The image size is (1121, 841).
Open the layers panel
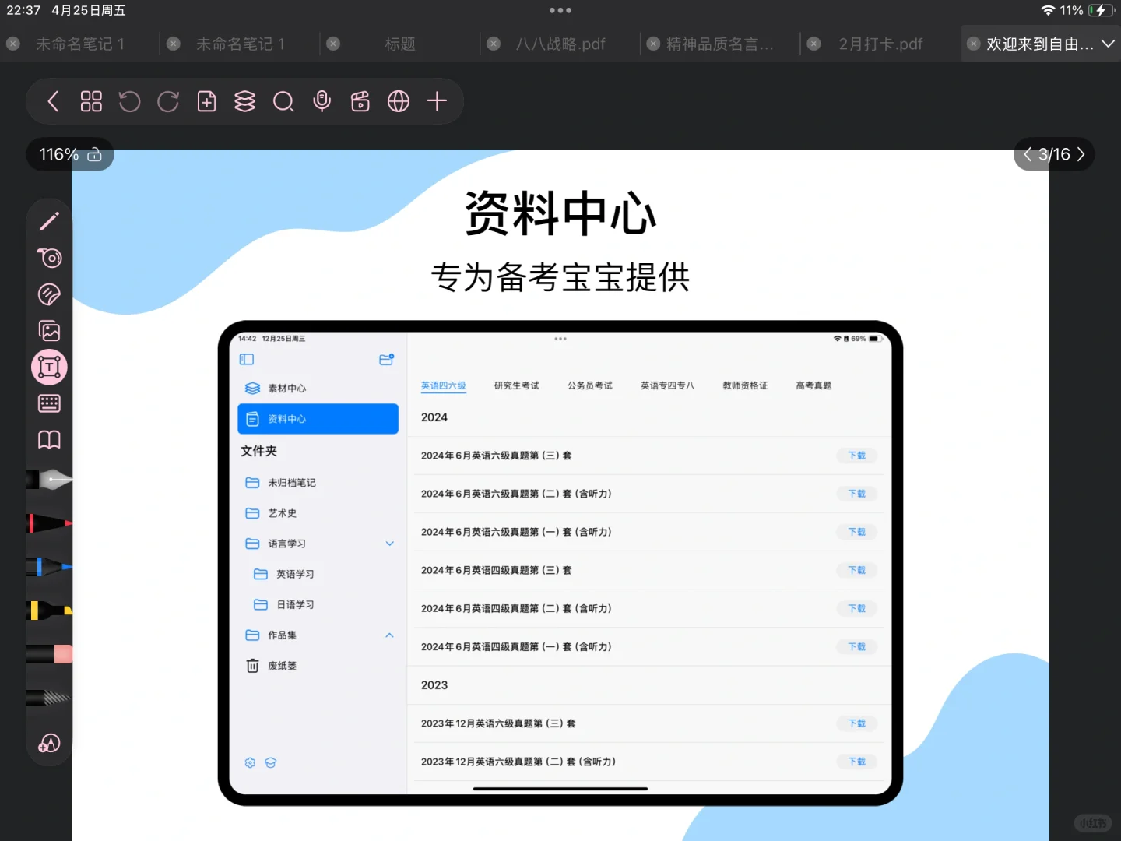[244, 101]
